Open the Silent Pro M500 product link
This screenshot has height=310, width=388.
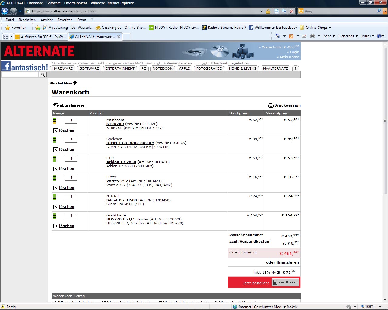[122, 200]
